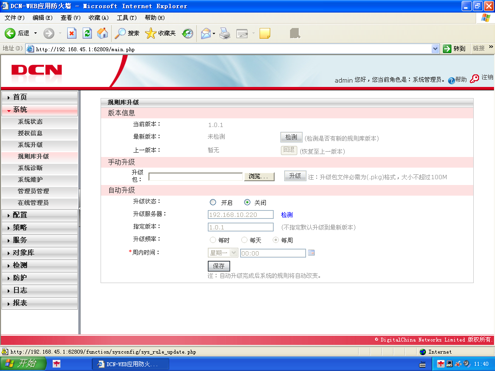The width and height of the screenshot is (495, 371).
Task: Click the Edit page toolbar icon
Action: pos(242,33)
